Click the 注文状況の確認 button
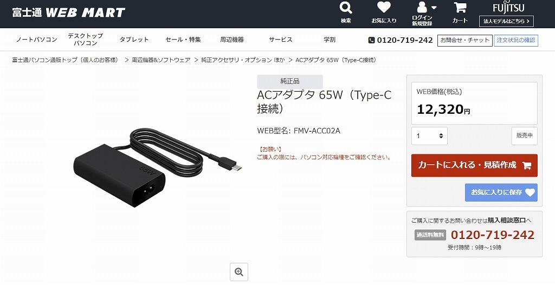This screenshot has width=555, height=285. (x=516, y=40)
